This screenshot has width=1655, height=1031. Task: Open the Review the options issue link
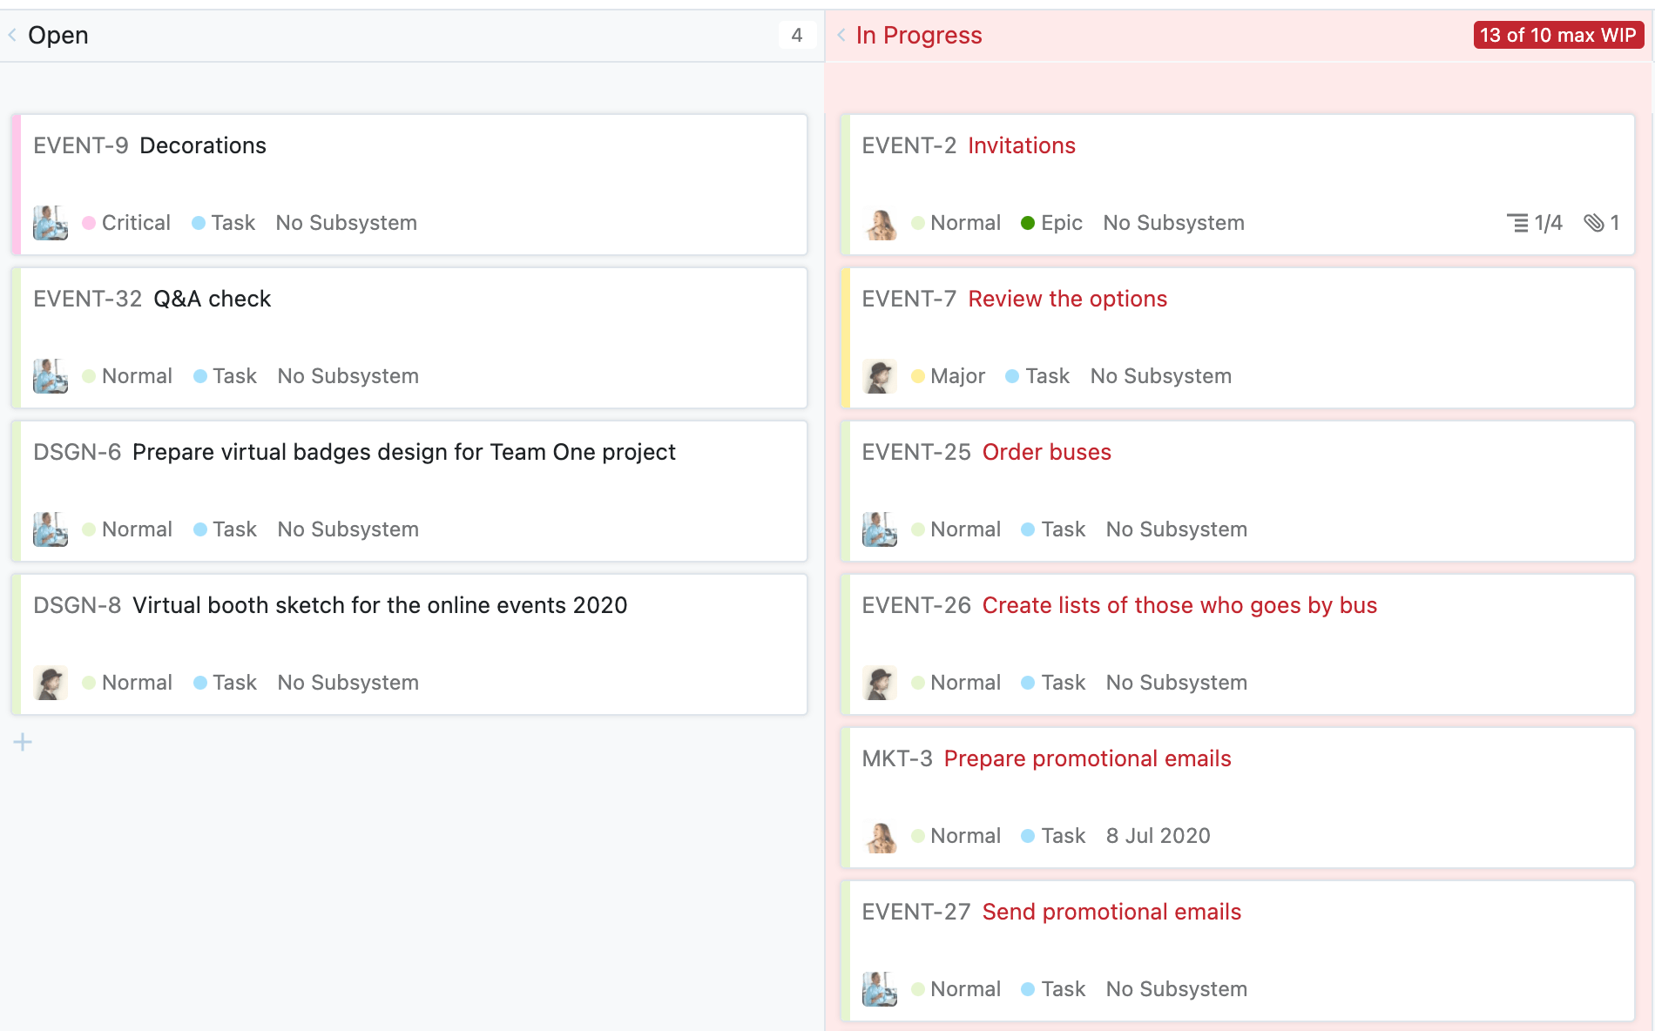tap(1067, 299)
